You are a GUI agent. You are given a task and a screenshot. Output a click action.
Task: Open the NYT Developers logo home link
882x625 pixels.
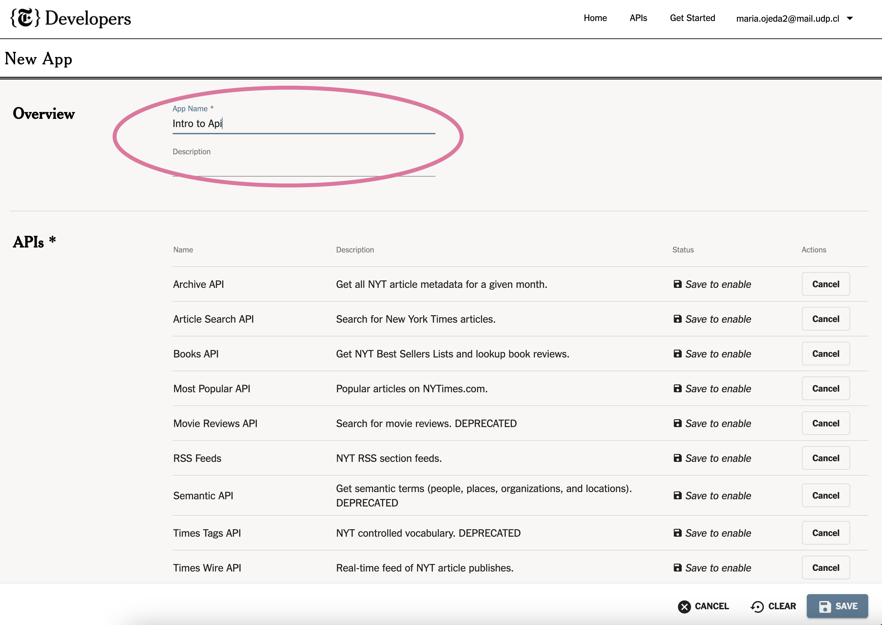[71, 18]
